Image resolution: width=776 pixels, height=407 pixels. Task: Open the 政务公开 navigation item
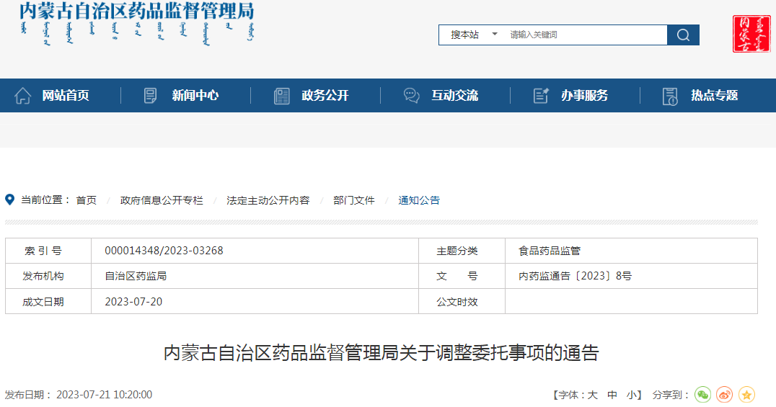click(x=325, y=95)
